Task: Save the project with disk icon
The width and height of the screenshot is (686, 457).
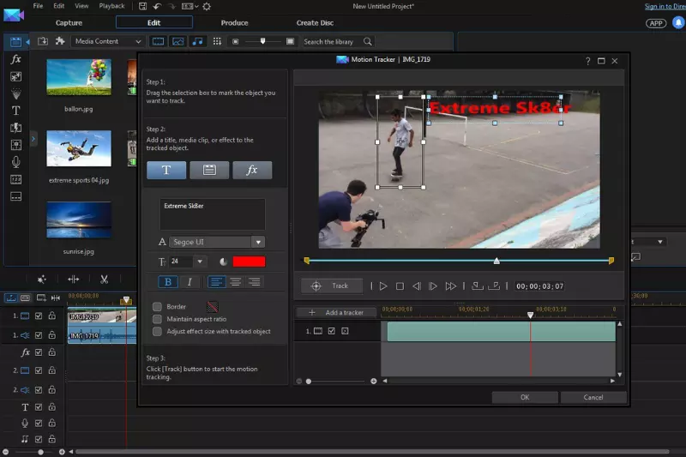Action: (x=142, y=6)
